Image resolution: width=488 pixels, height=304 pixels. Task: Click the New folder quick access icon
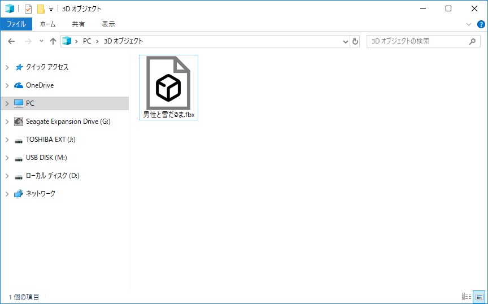41,9
